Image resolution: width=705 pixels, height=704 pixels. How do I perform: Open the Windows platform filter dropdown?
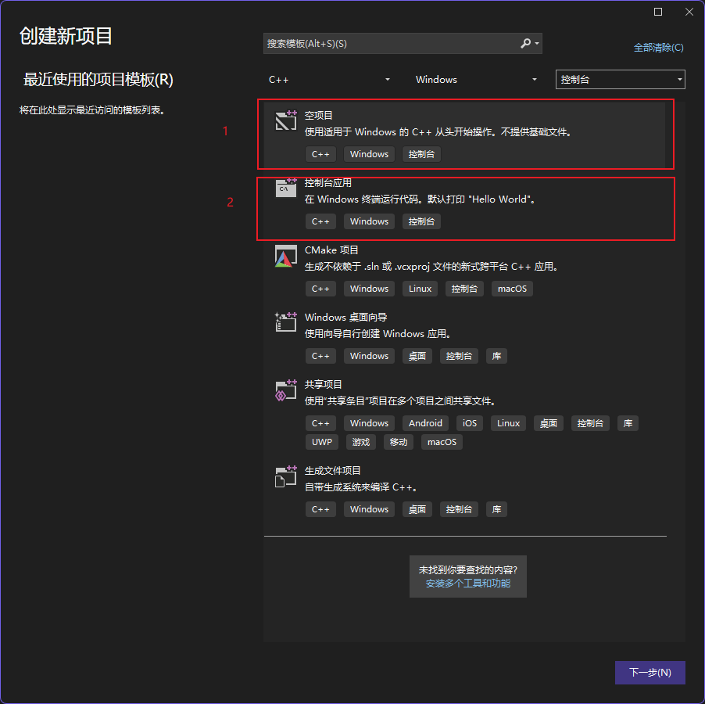pyautogui.click(x=476, y=80)
